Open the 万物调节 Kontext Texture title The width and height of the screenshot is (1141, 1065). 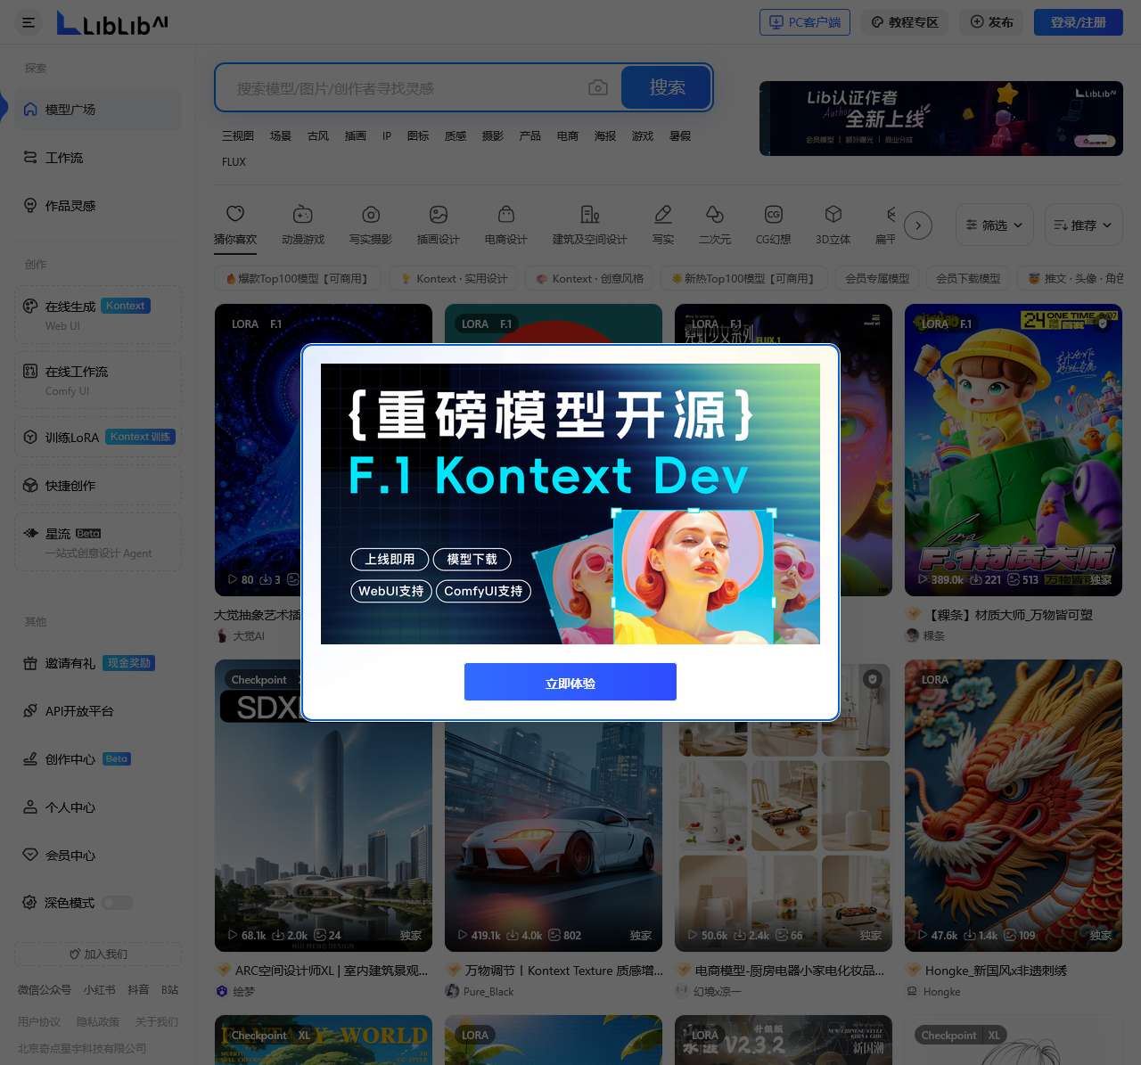tap(564, 971)
